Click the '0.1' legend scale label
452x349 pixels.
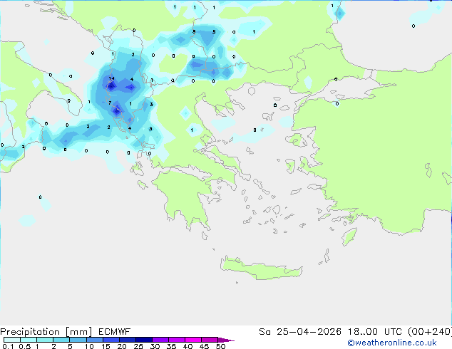[x=8, y=346]
